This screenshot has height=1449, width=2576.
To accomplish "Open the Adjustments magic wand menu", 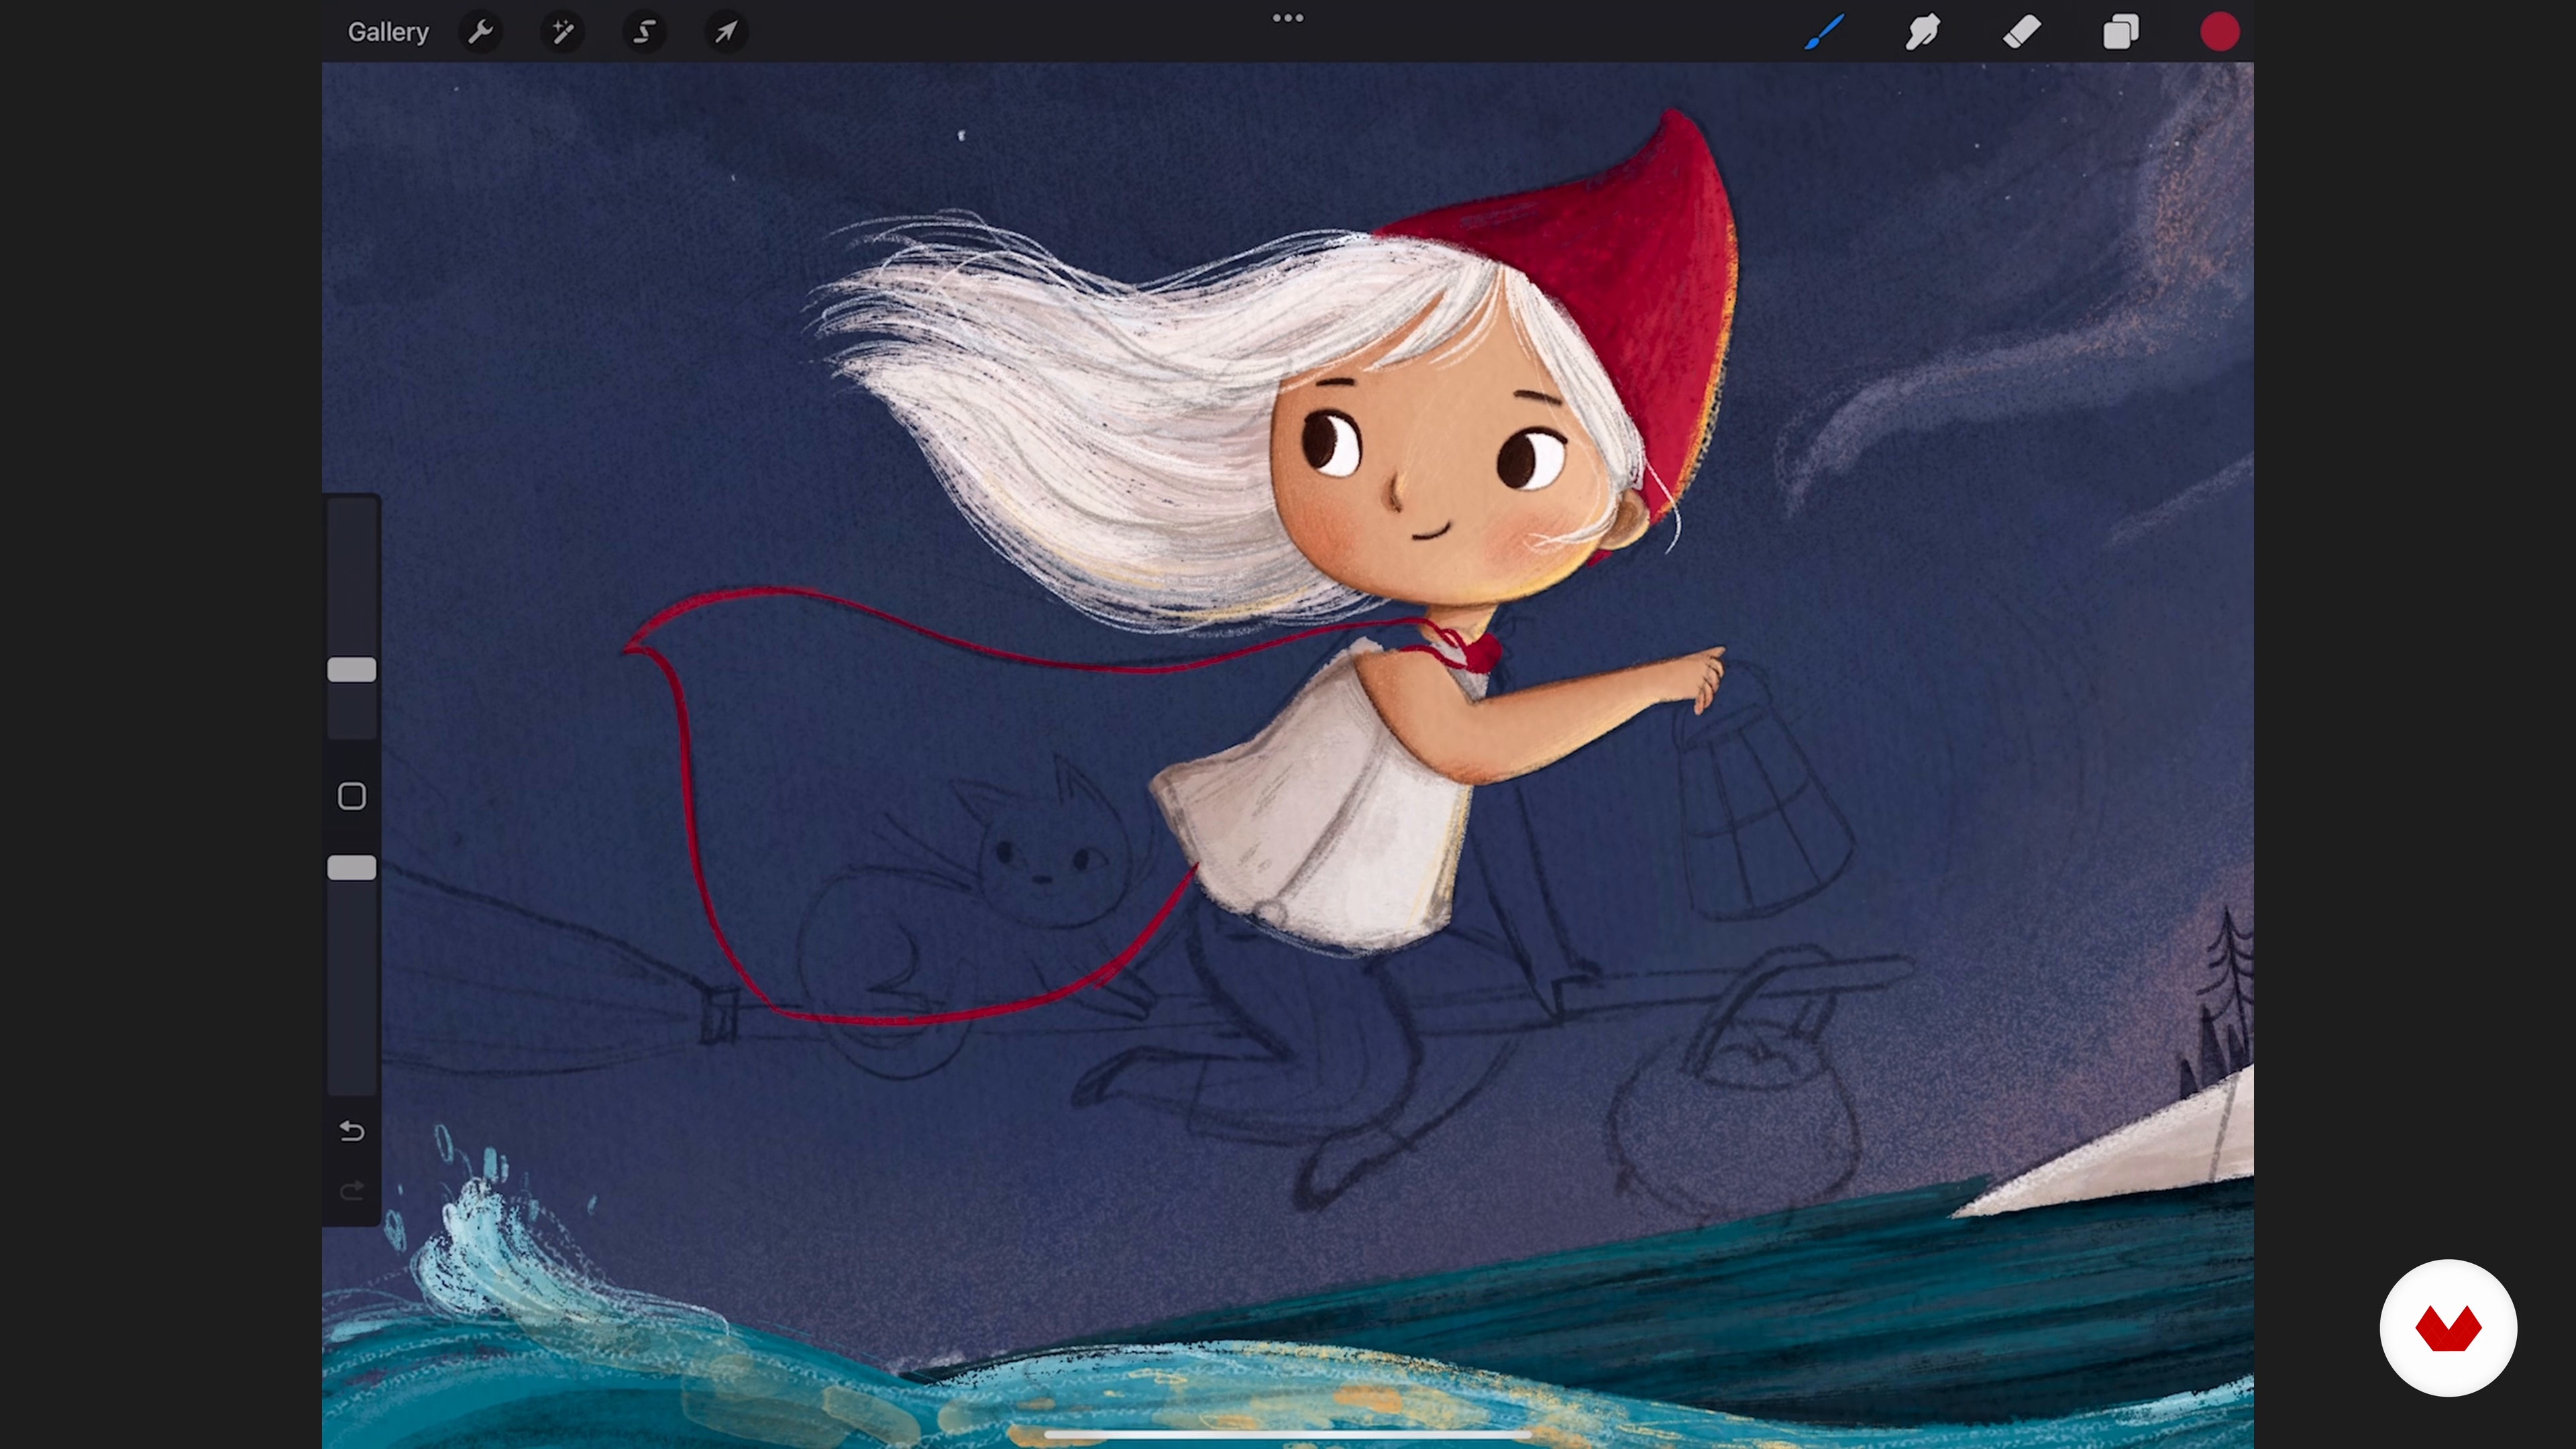I will pos(563,32).
